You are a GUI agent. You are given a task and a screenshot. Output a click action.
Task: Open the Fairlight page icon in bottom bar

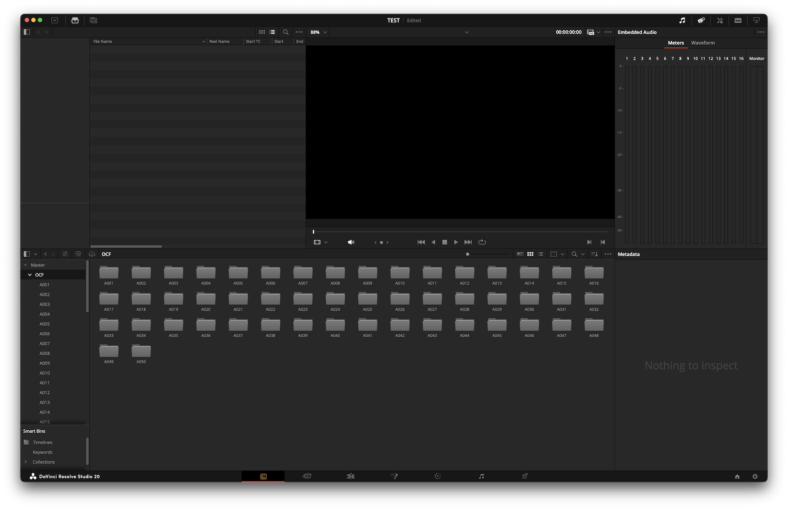coord(481,476)
